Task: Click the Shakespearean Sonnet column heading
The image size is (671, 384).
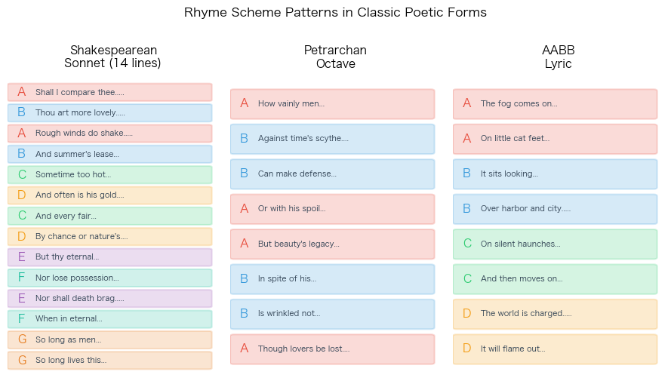Action: (113, 57)
